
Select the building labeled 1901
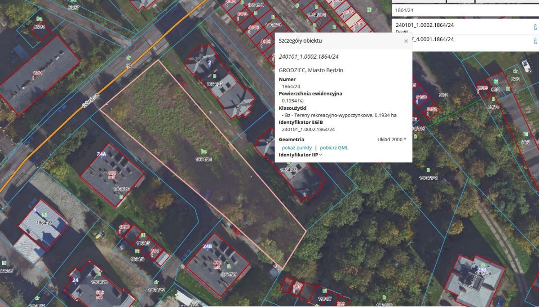pyautogui.click(x=37, y=73)
